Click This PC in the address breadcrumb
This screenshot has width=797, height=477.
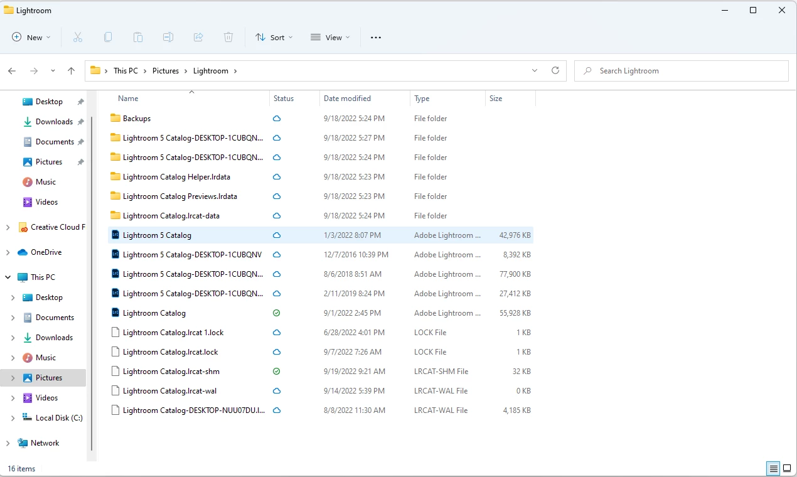(126, 71)
